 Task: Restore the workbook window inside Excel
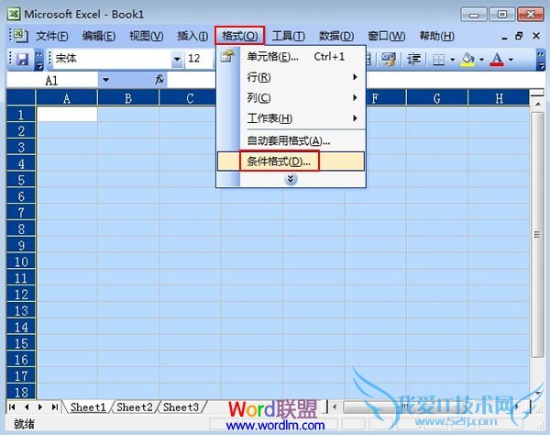tap(520, 36)
